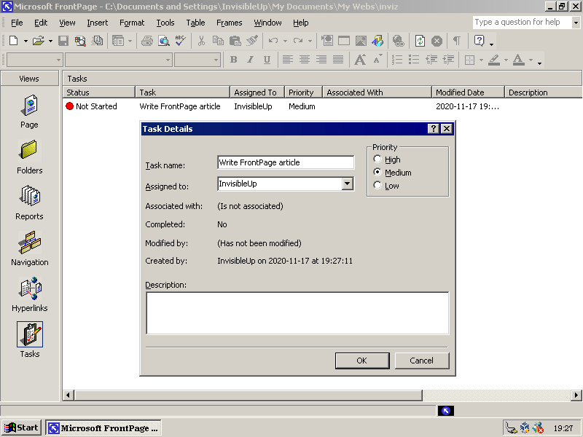This screenshot has width=583, height=437.
Task: Open the Insert menu
Action: pyautogui.click(x=98, y=23)
